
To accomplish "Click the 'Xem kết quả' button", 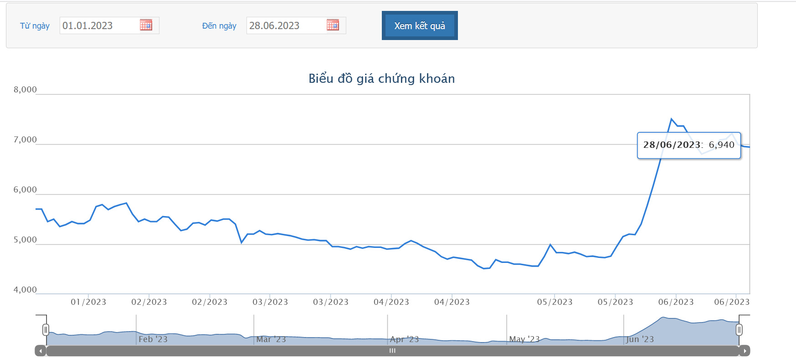I will [420, 26].
